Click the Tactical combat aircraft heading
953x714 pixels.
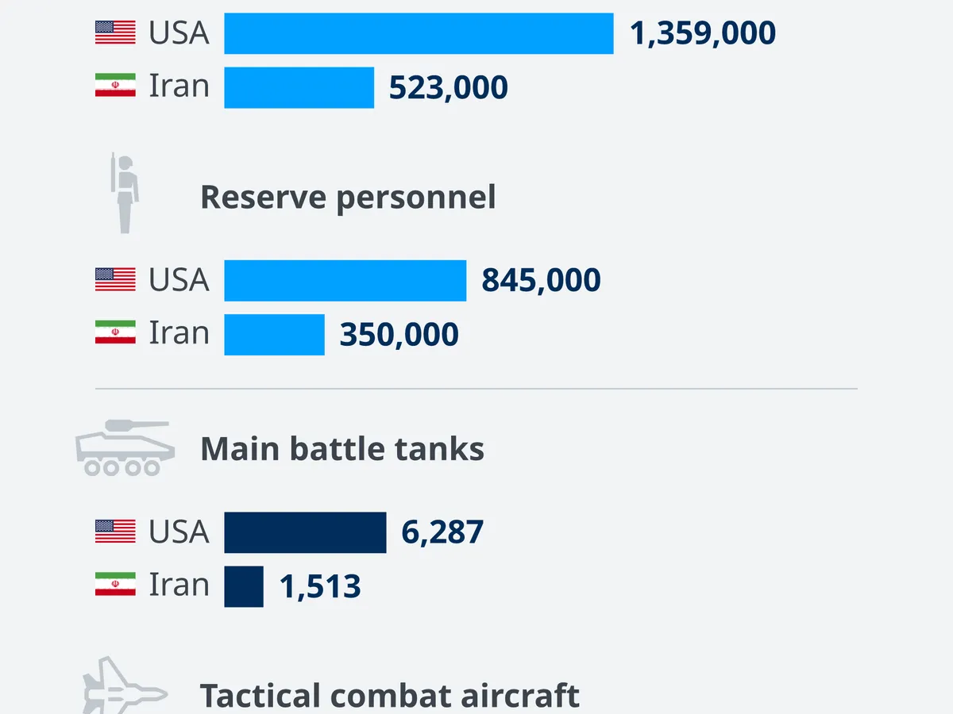390,696
